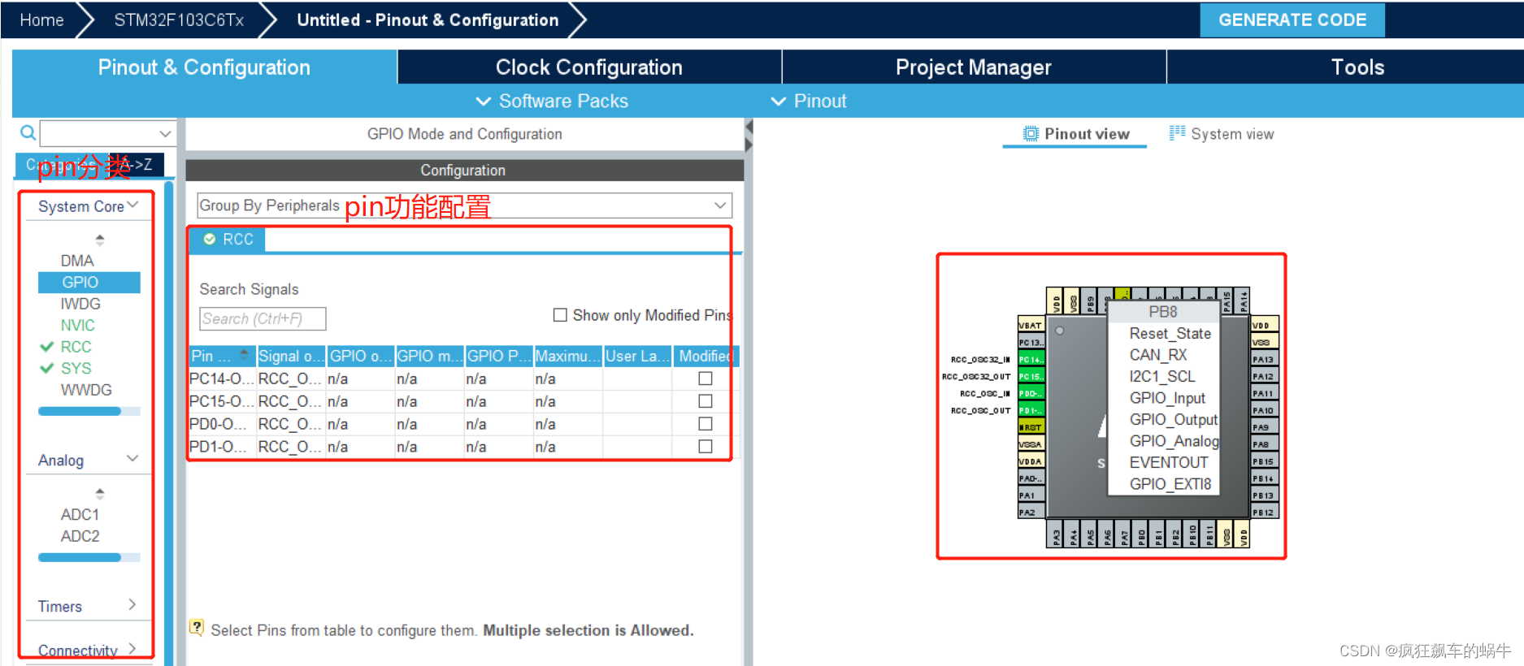Check Modified box for PC15-O row

click(x=706, y=401)
